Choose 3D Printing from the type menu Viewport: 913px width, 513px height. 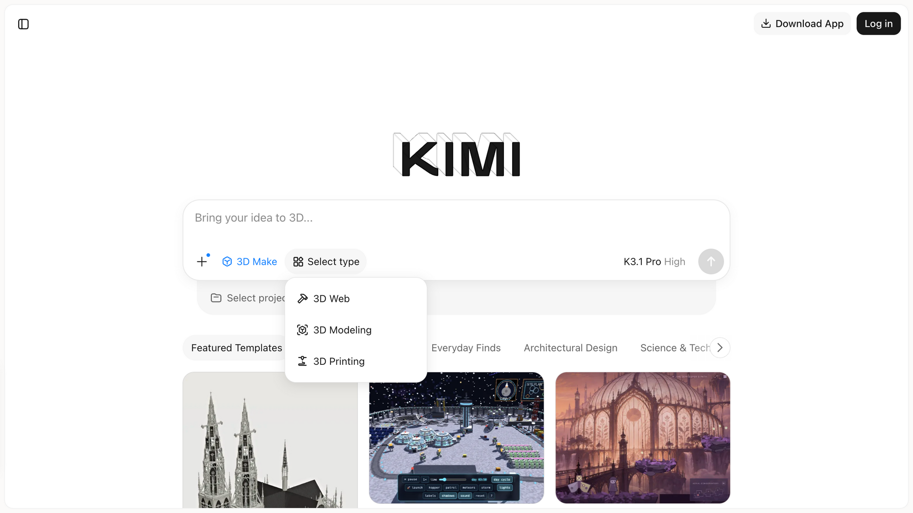(356, 362)
